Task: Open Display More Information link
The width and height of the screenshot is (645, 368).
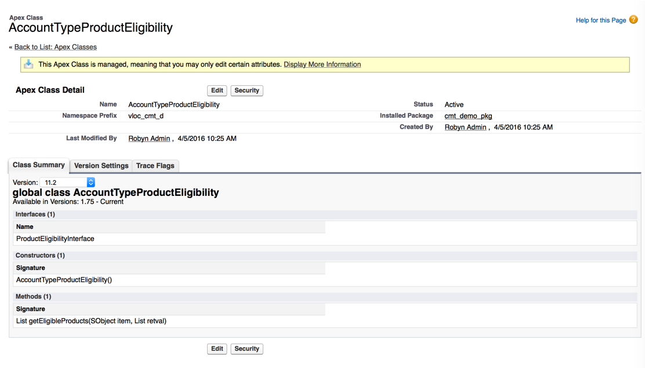Action: coord(322,64)
